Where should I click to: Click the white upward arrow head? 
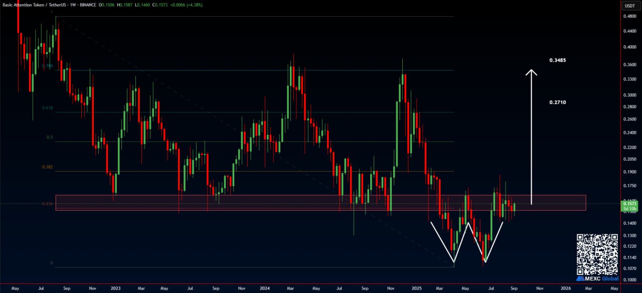[x=531, y=73]
